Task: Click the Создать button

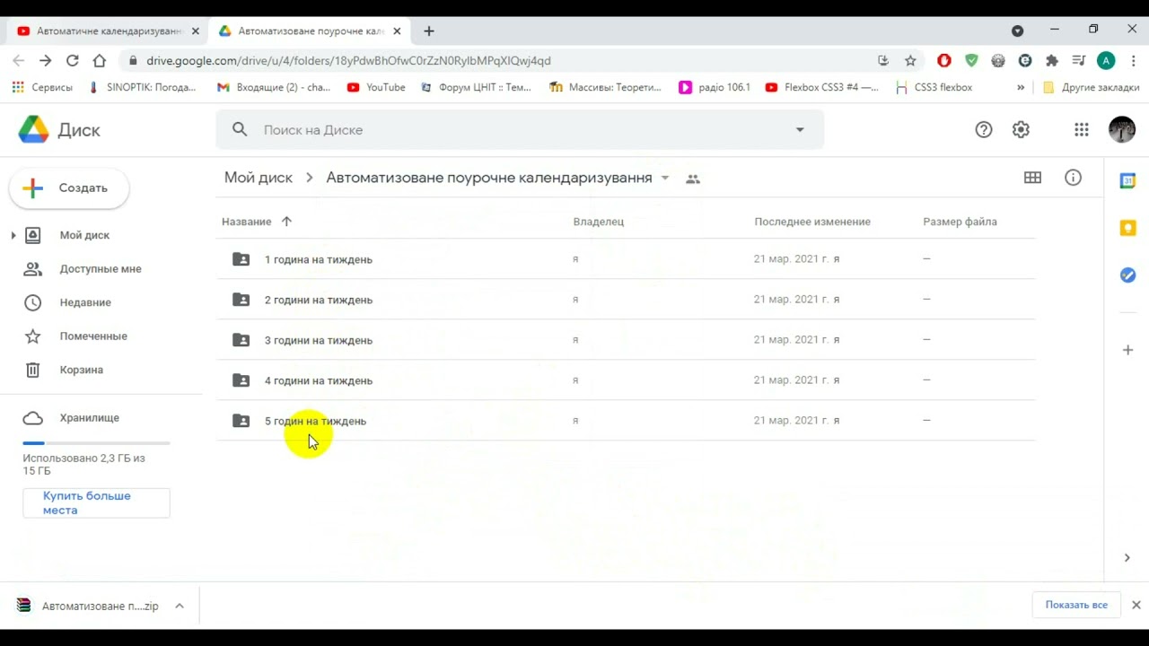Action: tap(69, 188)
